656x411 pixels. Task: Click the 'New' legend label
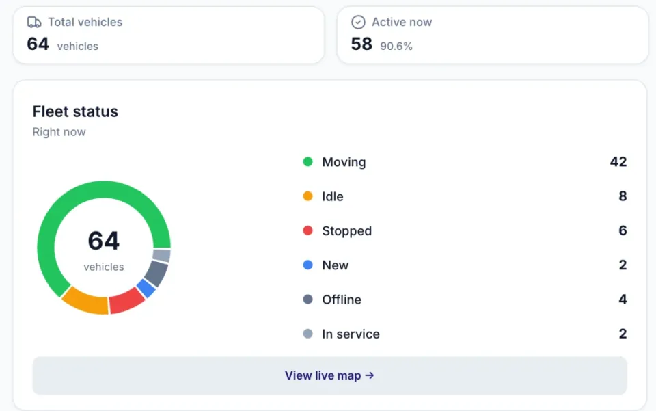point(335,265)
